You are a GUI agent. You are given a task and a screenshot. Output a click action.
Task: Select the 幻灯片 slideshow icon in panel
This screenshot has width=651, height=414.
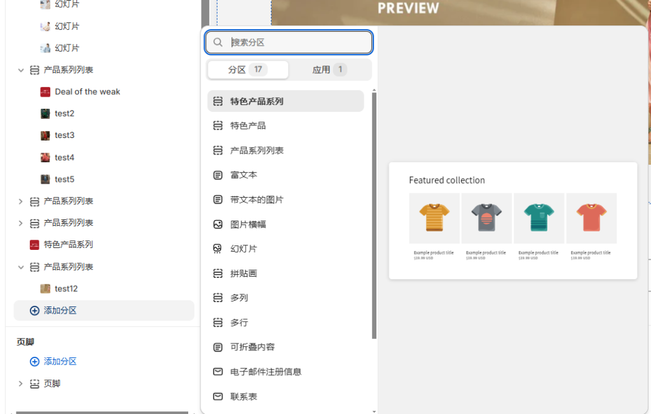point(217,248)
